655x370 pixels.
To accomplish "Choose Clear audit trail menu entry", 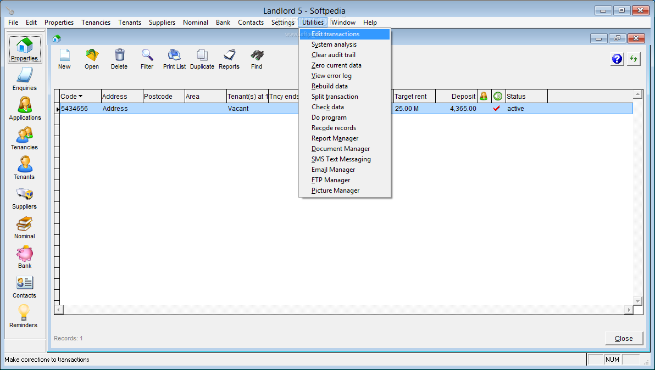I will pos(345,55).
